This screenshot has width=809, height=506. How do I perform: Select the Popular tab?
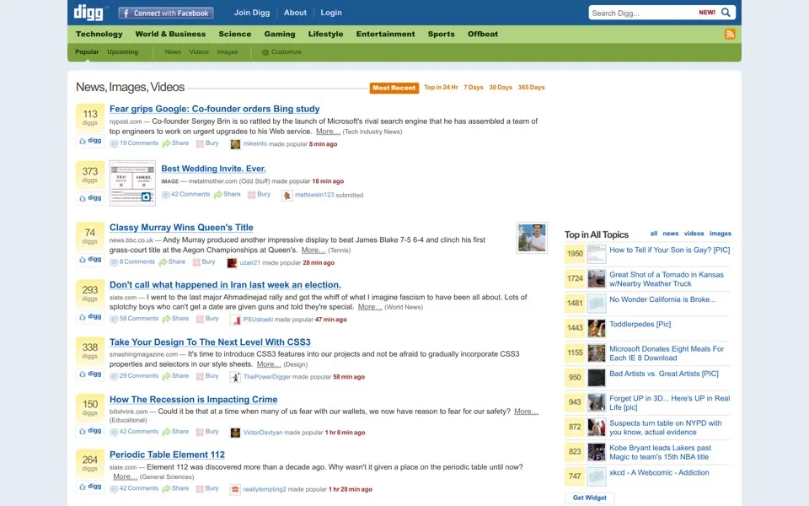click(x=87, y=52)
